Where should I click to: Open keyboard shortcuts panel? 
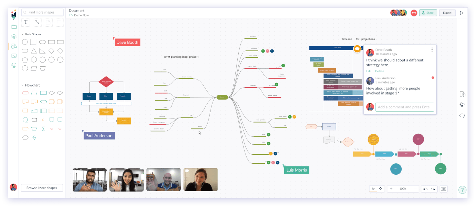(x=444, y=189)
